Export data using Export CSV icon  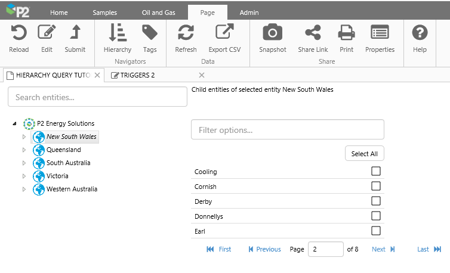click(224, 33)
